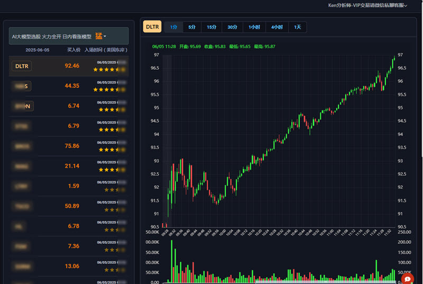Switch to the 1天 timeframe tab
Image resolution: width=423 pixels, height=284 pixels.
(298, 27)
